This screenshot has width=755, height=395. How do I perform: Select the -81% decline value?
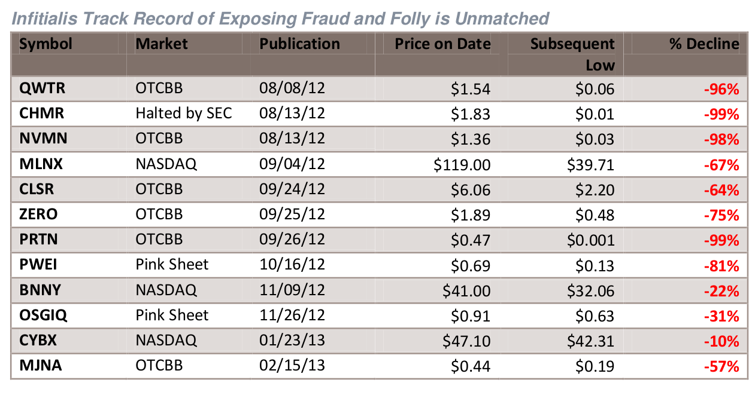pyautogui.click(x=721, y=265)
